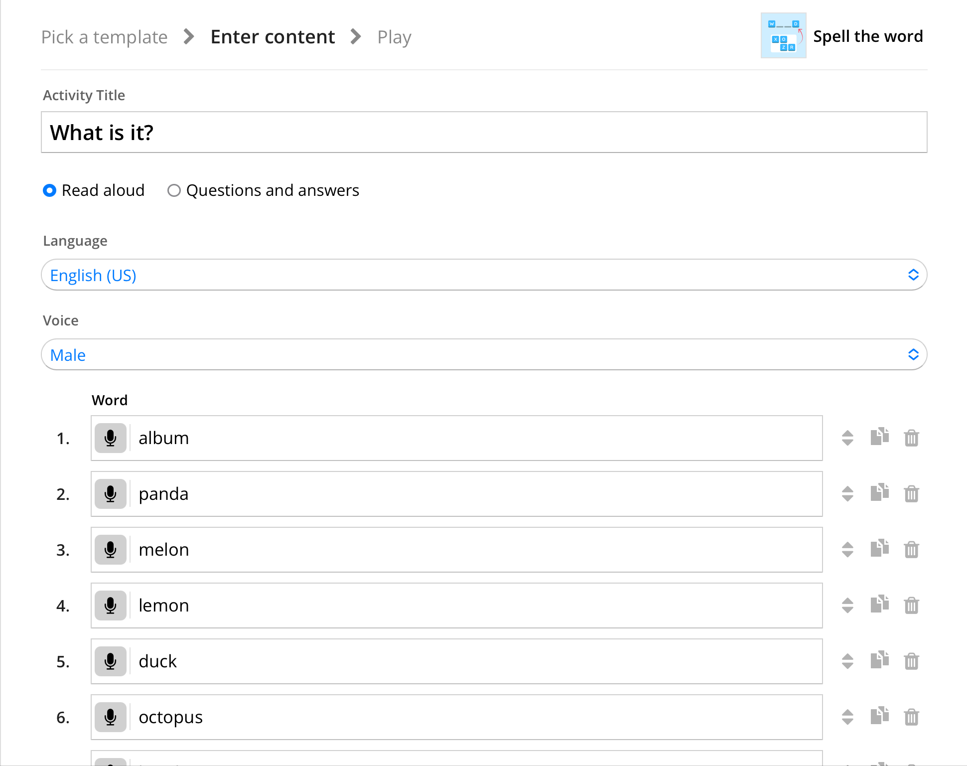
Task: Click the microphone icon for octopus
Action: [111, 717]
